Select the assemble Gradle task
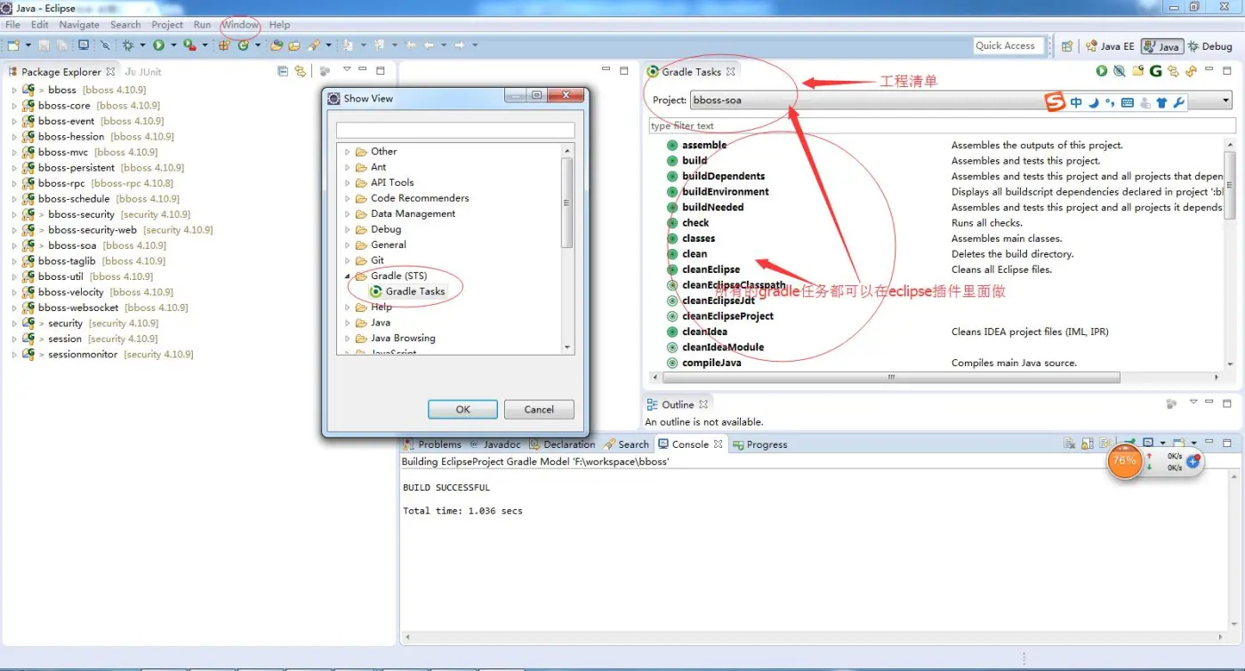The width and height of the screenshot is (1245, 671). [x=704, y=146]
